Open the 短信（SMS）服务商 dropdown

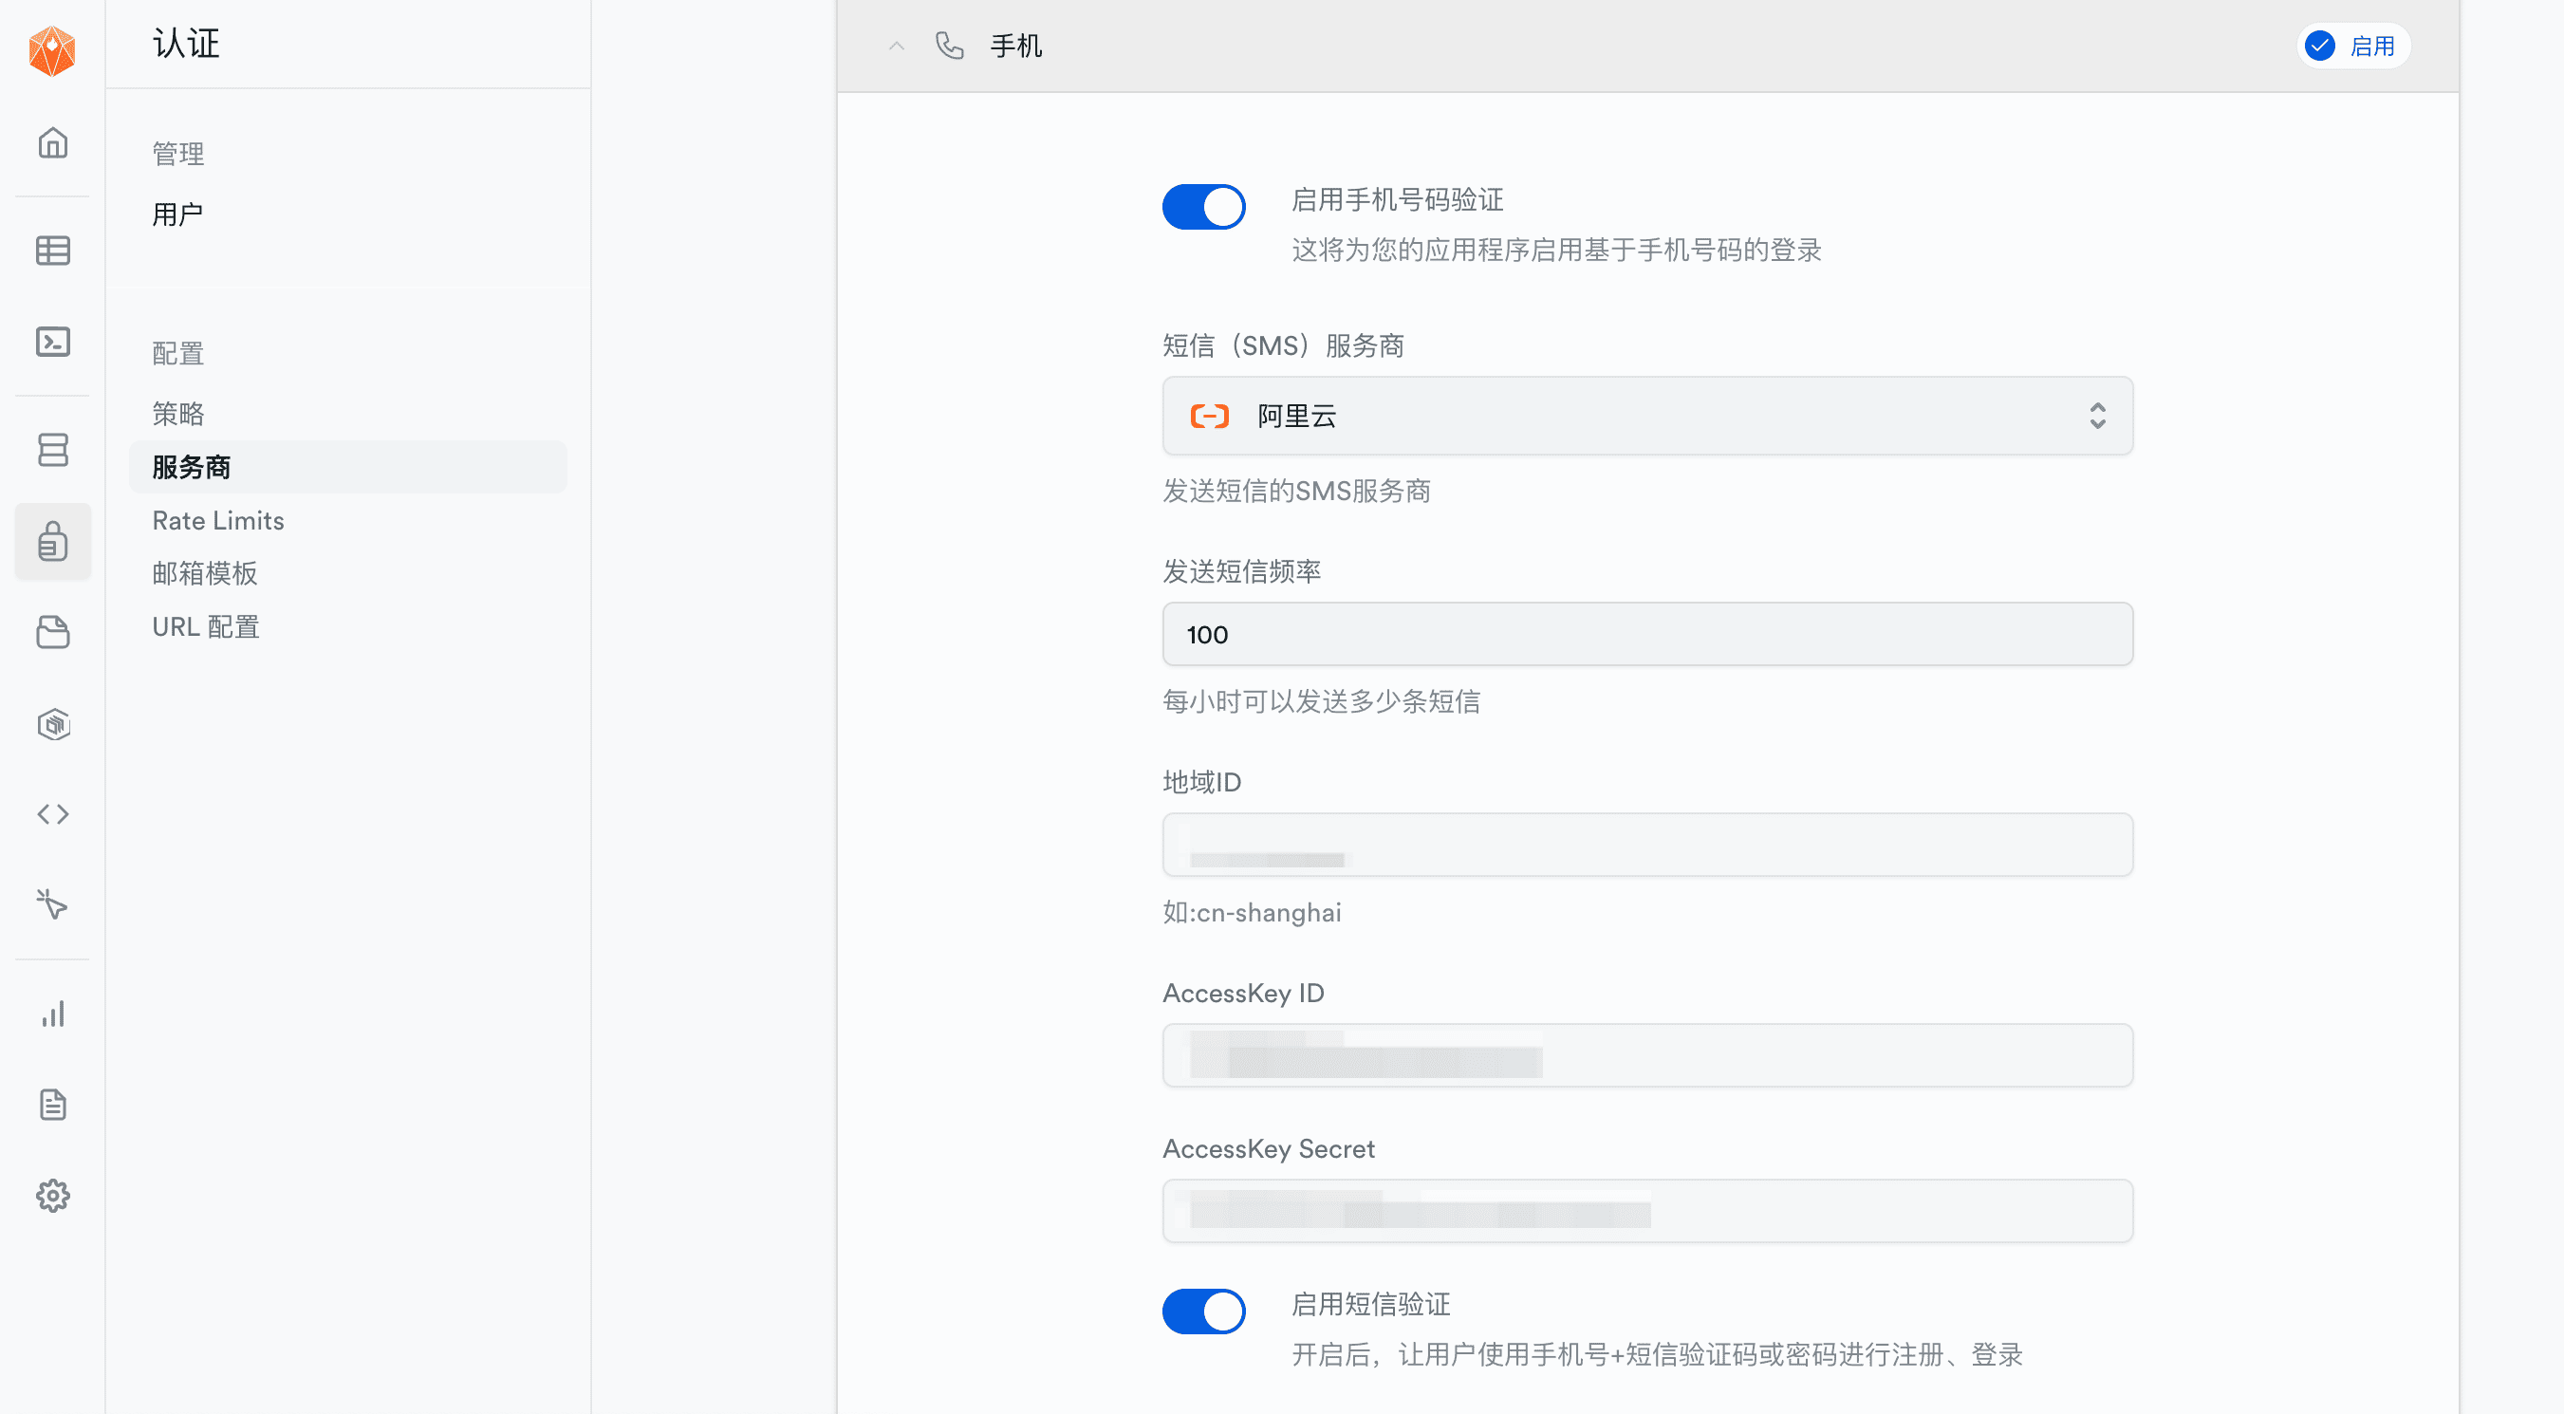pyautogui.click(x=1647, y=416)
